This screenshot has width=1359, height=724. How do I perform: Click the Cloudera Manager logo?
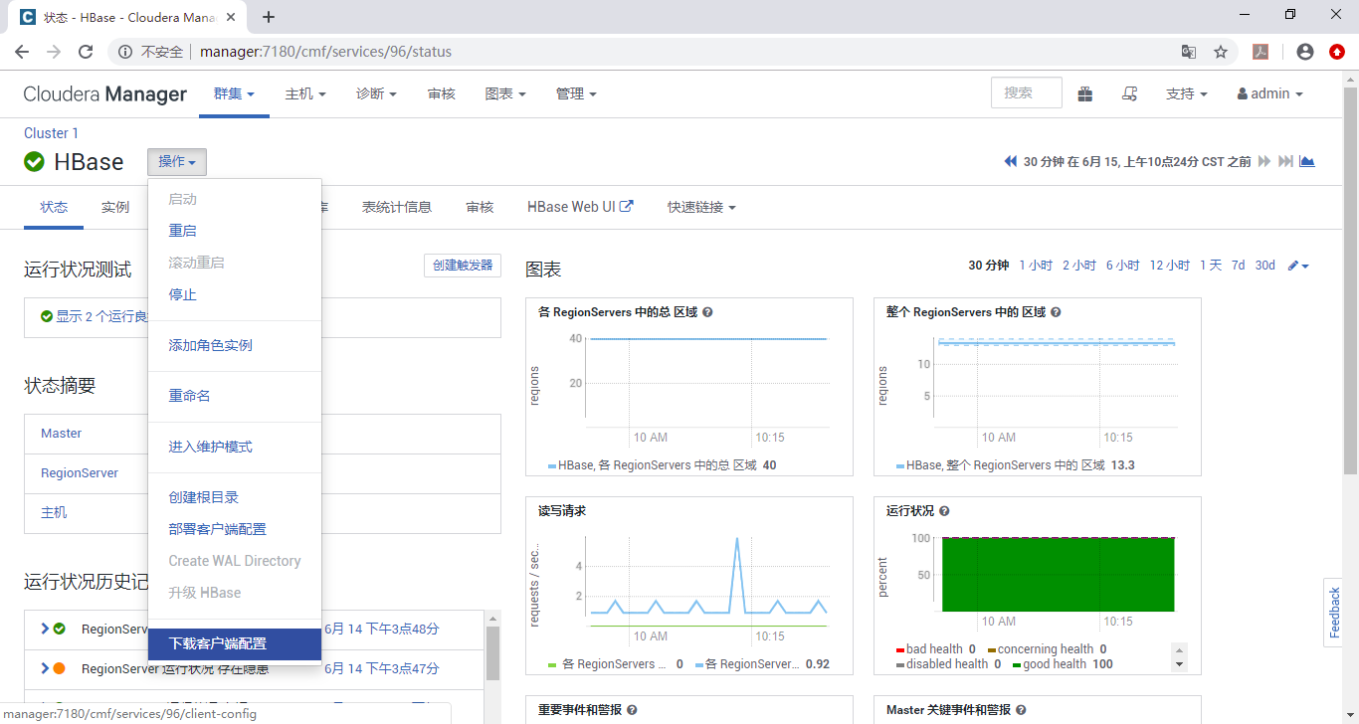[105, 93]
